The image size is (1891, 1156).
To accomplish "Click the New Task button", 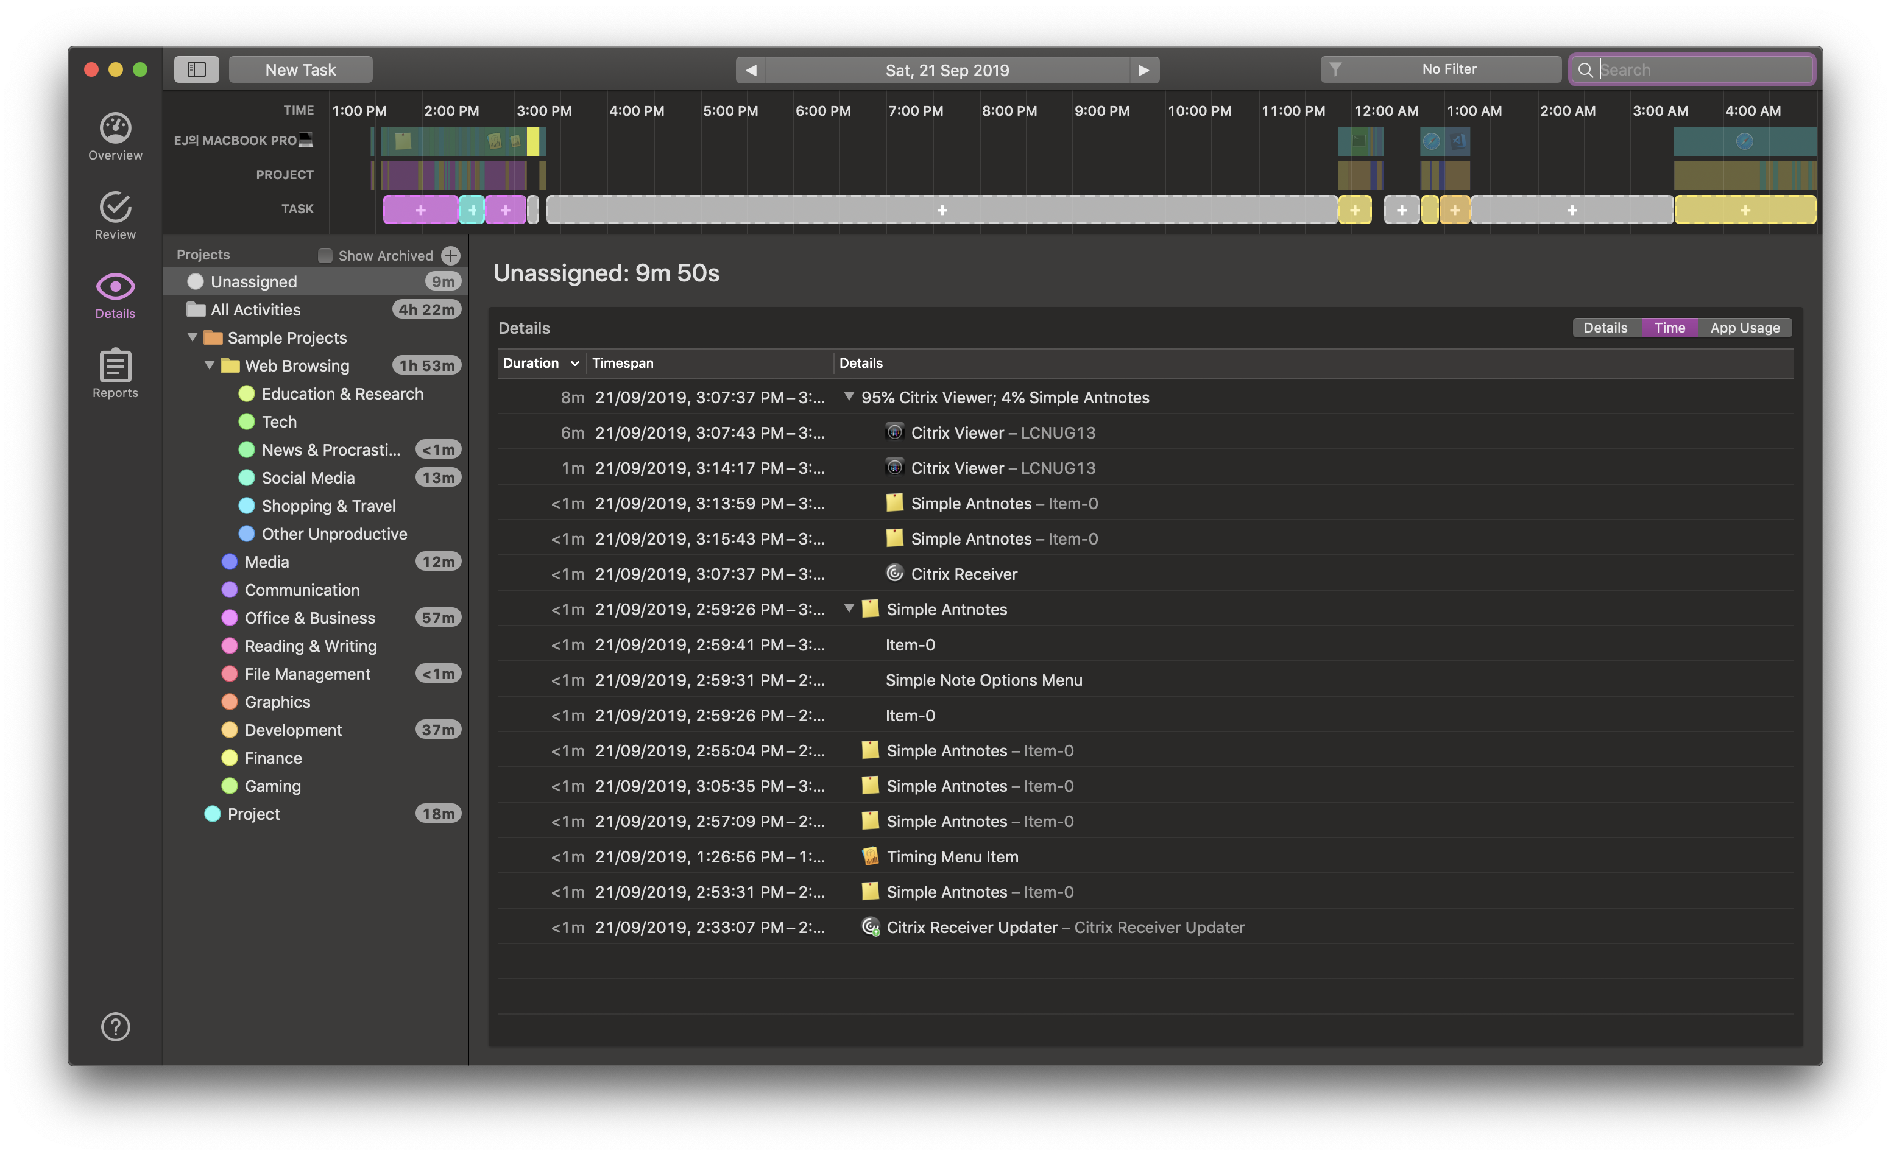I will [300, 70].
